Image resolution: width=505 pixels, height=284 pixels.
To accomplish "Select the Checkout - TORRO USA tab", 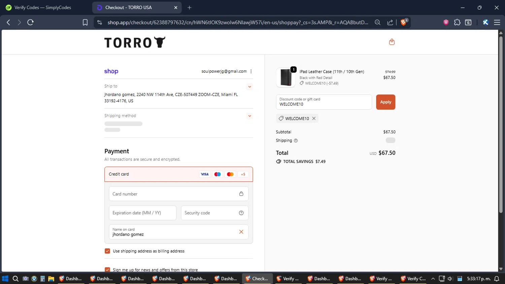I will tap(137, 7).
